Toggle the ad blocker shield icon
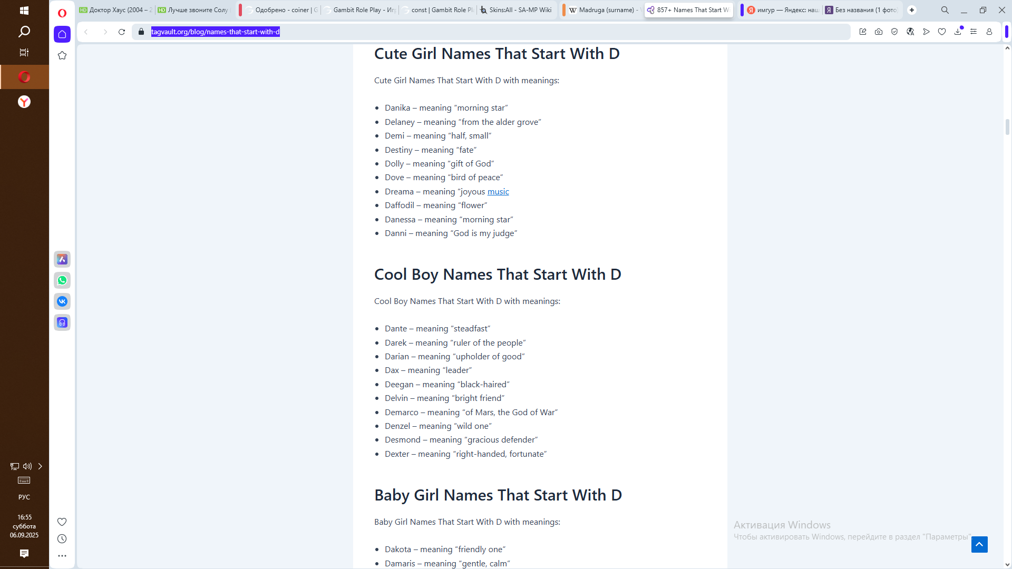Screen dimensions: 1012x569 click(x=894, y=32)
